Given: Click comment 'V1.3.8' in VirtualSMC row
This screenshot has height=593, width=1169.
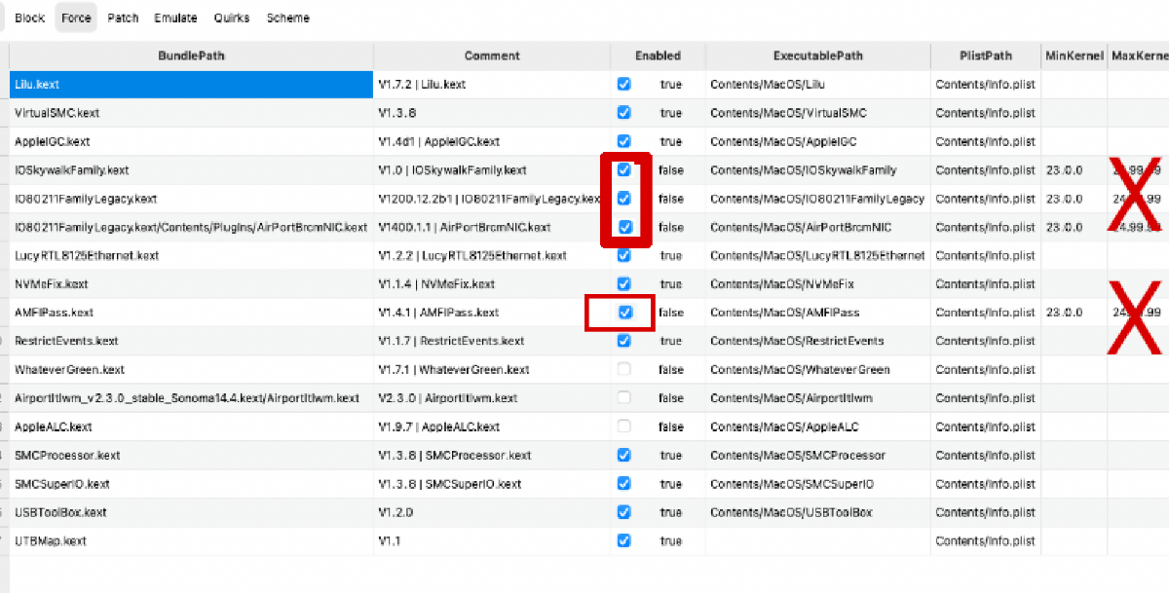Looking at the screenshot, I should click(x=396, y=113).
